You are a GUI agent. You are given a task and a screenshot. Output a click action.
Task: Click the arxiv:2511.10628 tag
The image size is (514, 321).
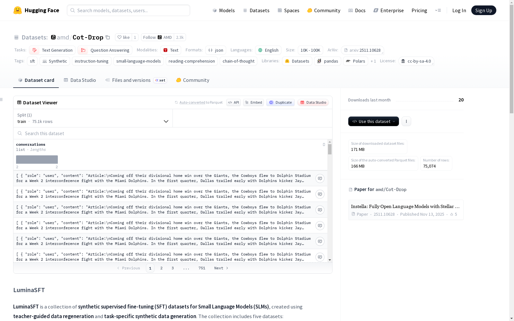pyautogui.click(x=362, y=50)
